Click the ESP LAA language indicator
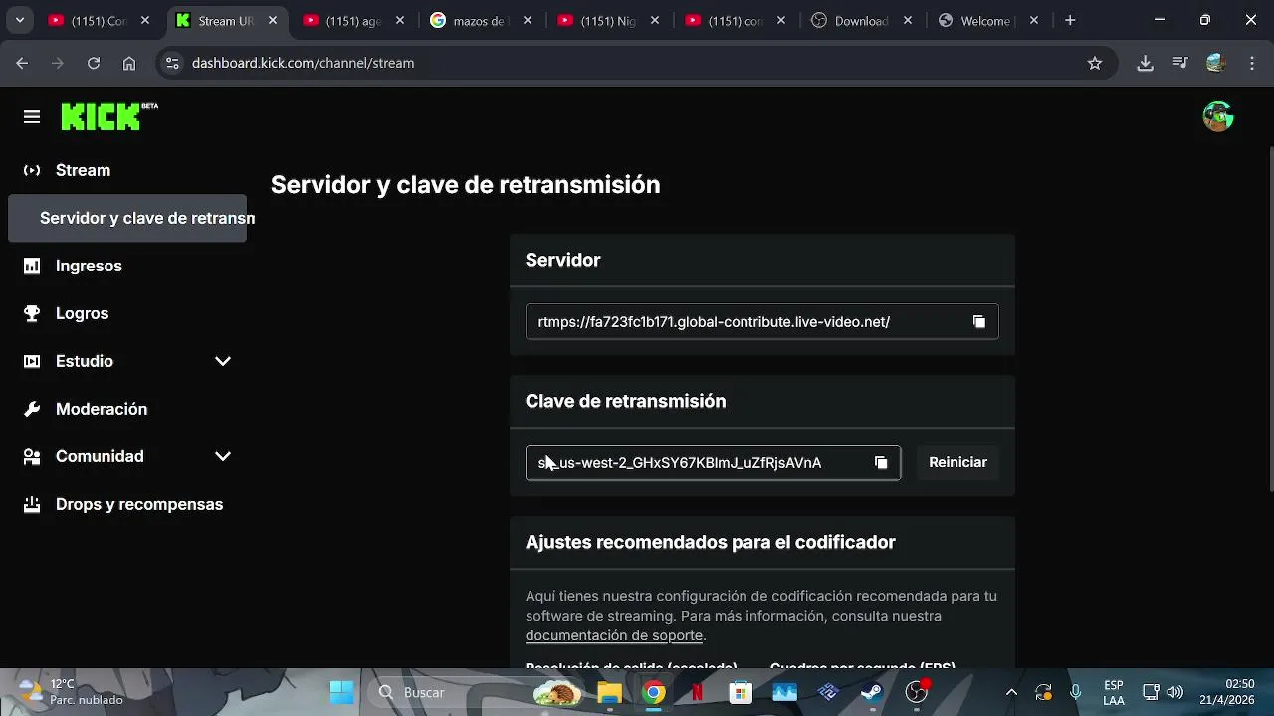The height and width of the screenshot is (716, 1274). pyautogui.click(x=1114, y=692)
